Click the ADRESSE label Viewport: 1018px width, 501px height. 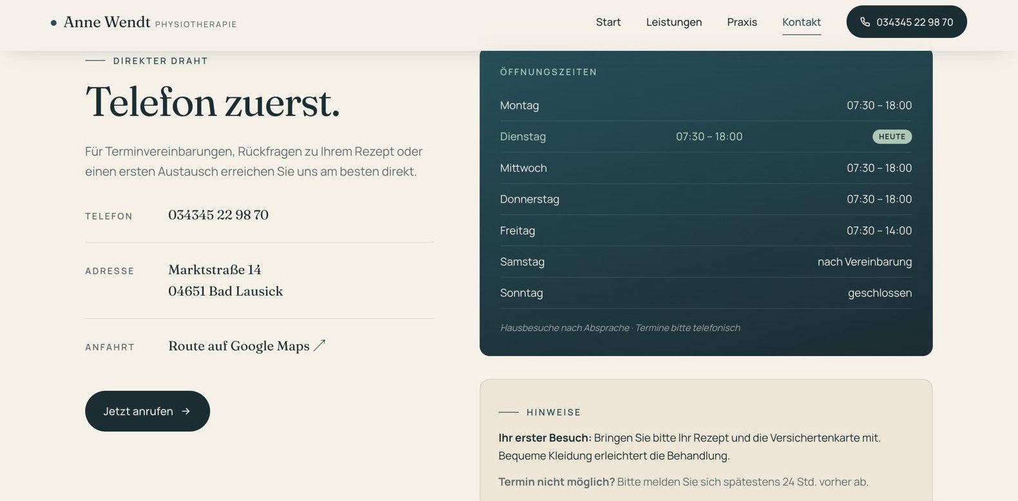coord(110,271)
